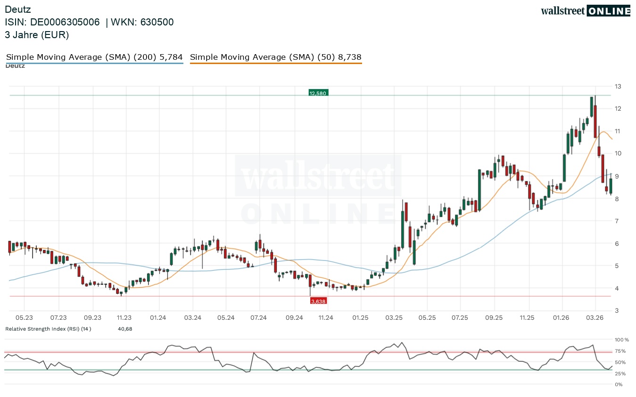
Task: Toggle the Relative Strength Index (RSI) label
Action: coord(48,329)
